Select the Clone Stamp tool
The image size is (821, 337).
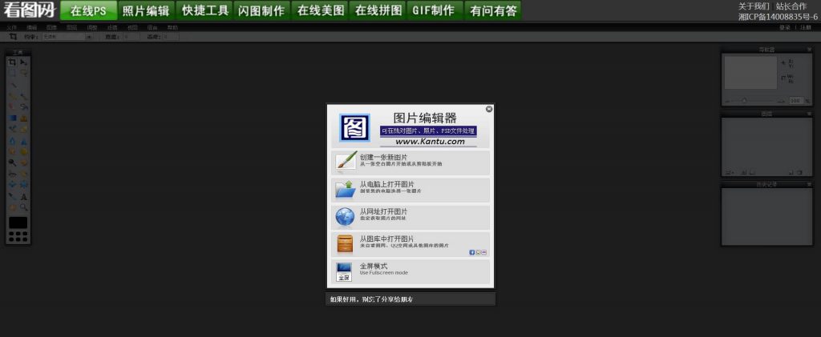24,118
